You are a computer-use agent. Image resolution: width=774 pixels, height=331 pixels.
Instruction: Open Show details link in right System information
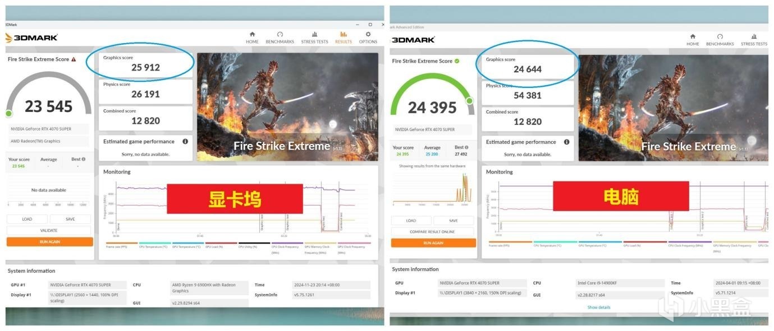[599, 307]
